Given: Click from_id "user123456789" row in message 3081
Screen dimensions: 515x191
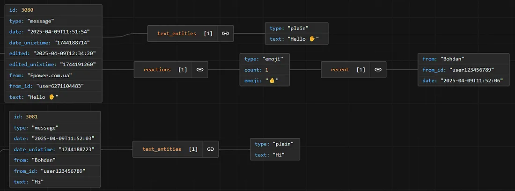Looking at the screenshot, I should (55, 171).
